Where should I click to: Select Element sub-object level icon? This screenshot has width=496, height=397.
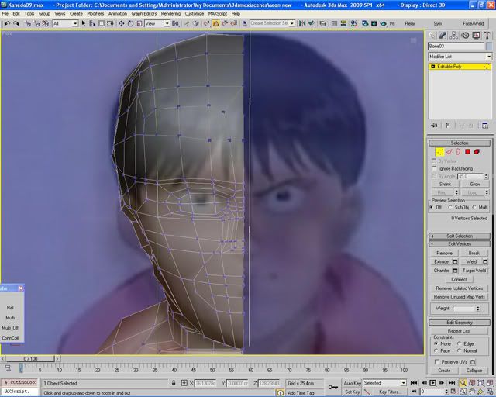pos(477,152)
